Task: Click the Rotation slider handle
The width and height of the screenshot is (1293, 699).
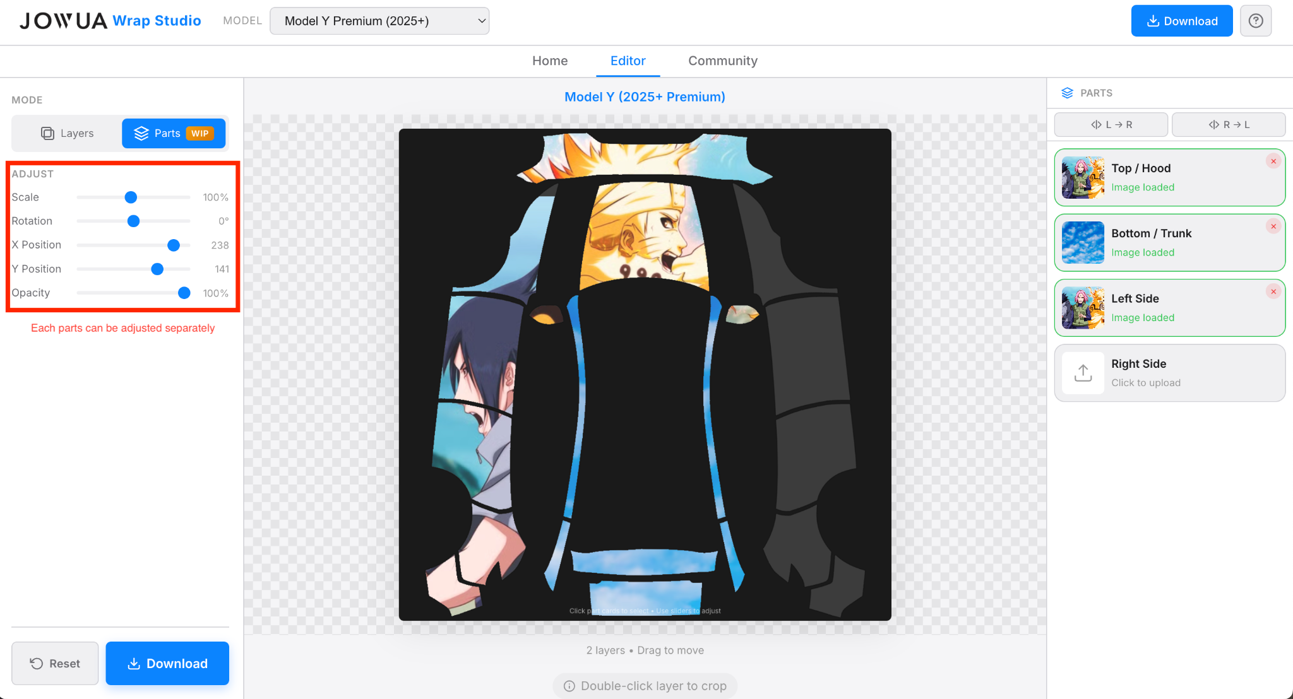Action: pos(133,221)
